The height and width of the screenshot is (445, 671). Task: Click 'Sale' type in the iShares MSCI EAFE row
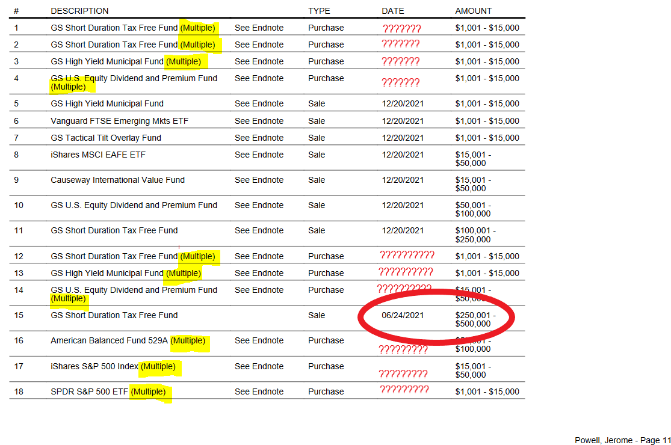coord(317,155)
